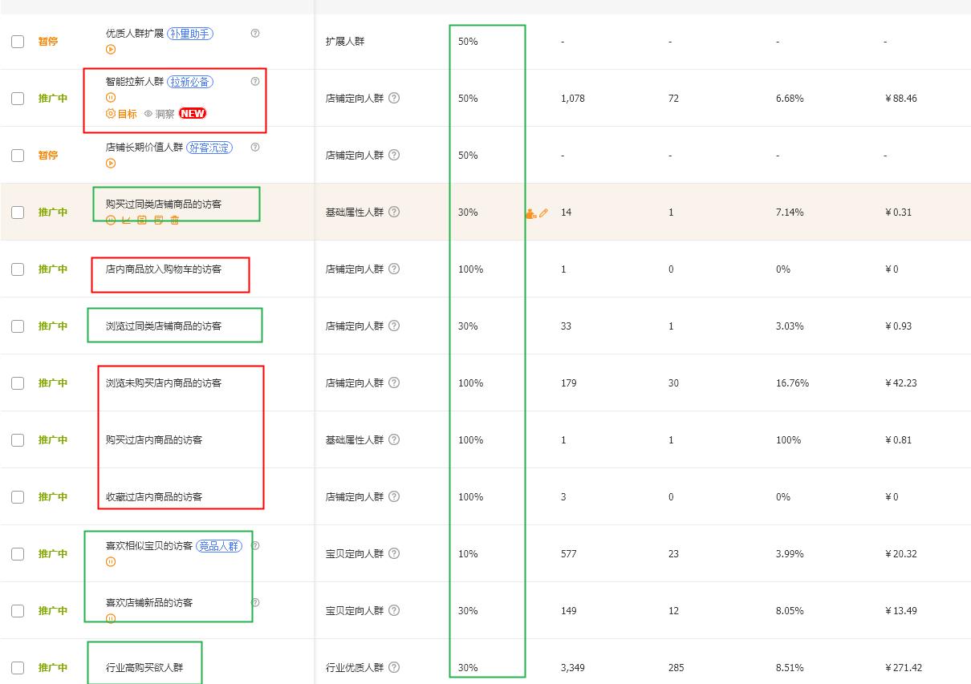This screenshot has width=971, height=684.
Task: Click the edit pencil next to the value 14
Action: point(545,212)
